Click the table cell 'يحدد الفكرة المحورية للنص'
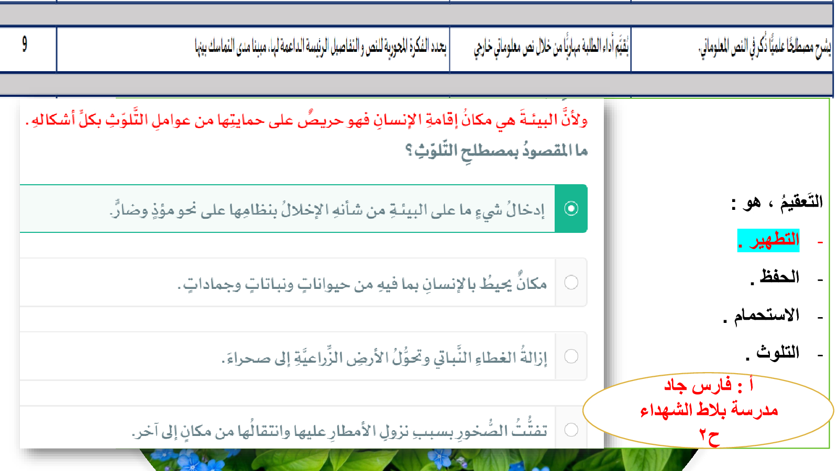The image size is (838, 471). coord(321,48)
